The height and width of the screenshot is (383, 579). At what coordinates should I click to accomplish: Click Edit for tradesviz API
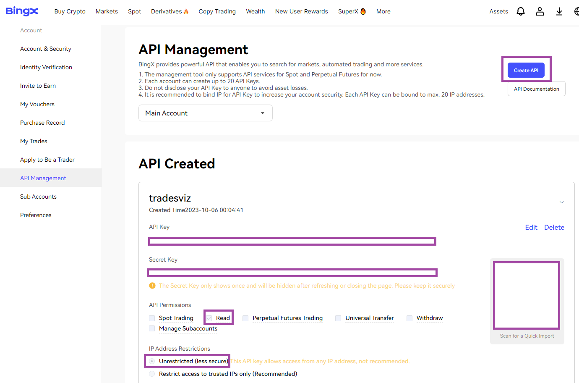coord(531,227)
